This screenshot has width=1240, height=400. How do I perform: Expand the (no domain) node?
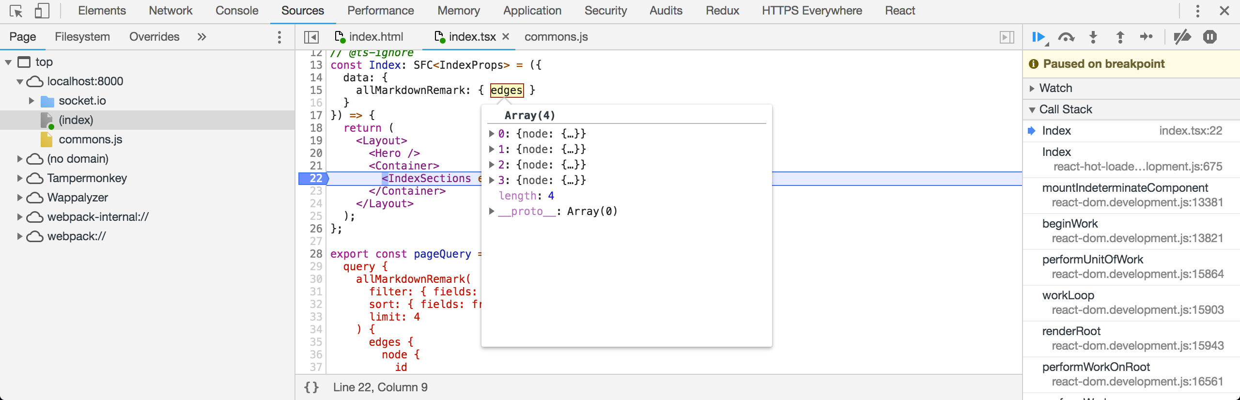click(x=20, y=159)
